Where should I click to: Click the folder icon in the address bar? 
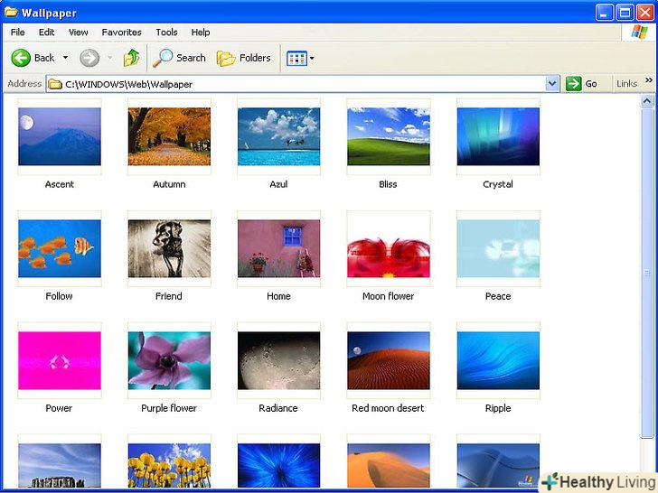pyautogui.click(x=55, y=84)
